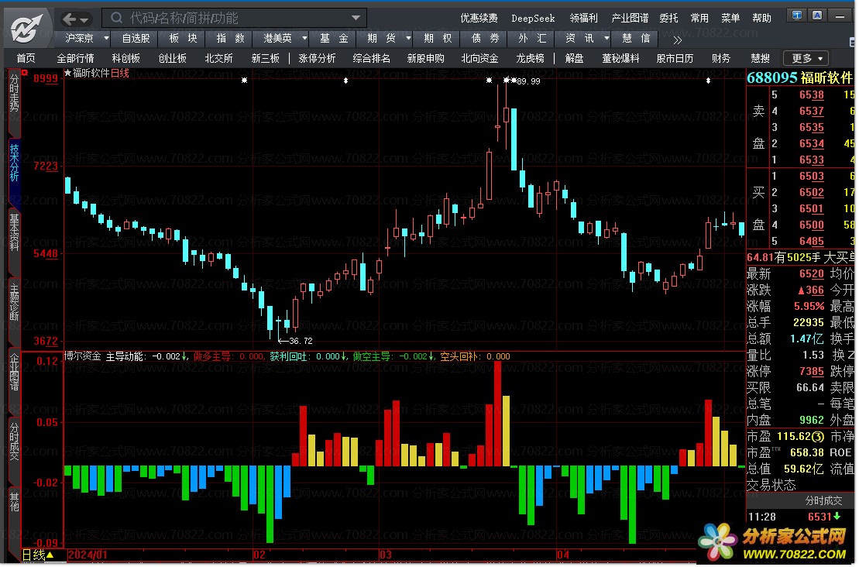The width and height of the screenshot is (859, 567).
Task: Click the 债券 toolbar button
Action: tap(485, 39)
